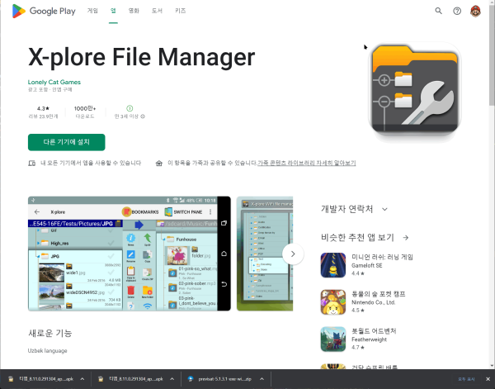Click 모두 표시 in downloads bar
The image size is (495, 389).
(466, 379)
